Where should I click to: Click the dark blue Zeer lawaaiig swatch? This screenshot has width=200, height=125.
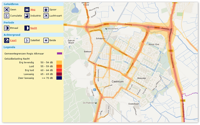point(59,78)
